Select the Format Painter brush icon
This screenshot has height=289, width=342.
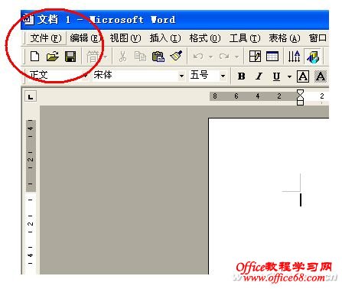[176, 56]
